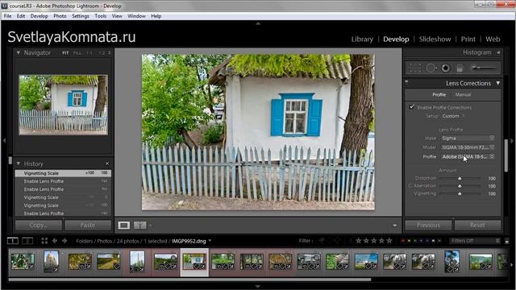Click the Paste button
This screenshot has width=516, height=290.
pos(88,226)
